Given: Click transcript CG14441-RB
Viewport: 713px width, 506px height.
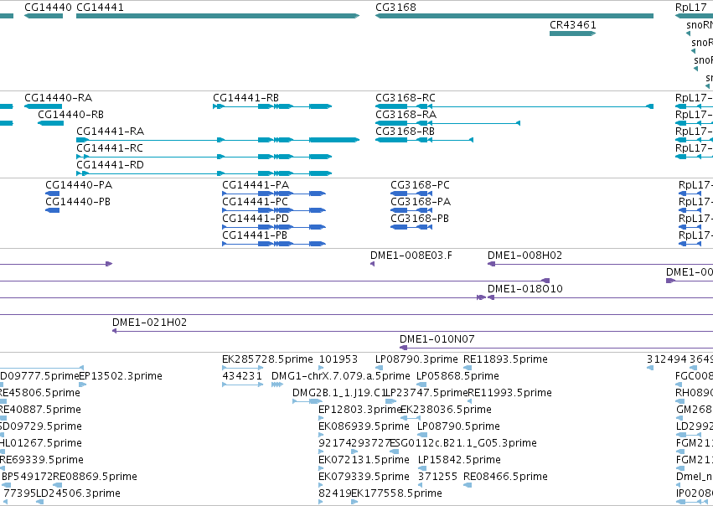Looking at the screenshot, I should tap(246, 98).
